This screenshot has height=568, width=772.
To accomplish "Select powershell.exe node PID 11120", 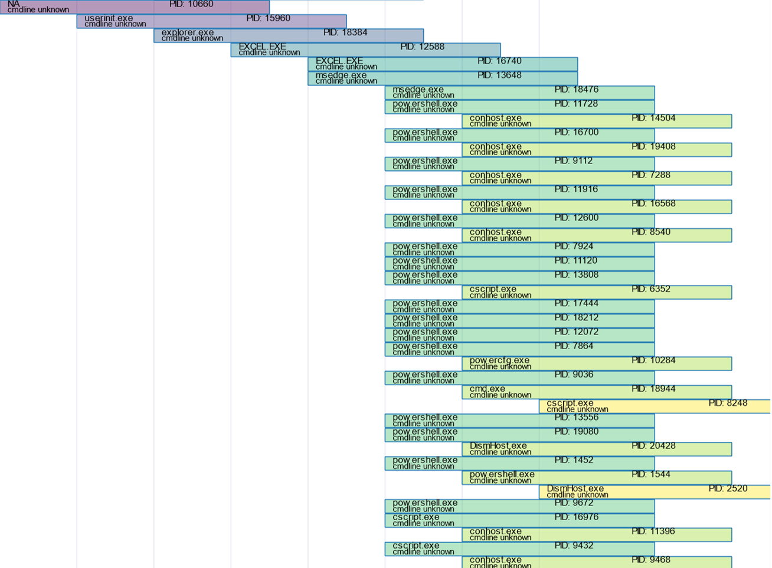I will coord(519,264).
